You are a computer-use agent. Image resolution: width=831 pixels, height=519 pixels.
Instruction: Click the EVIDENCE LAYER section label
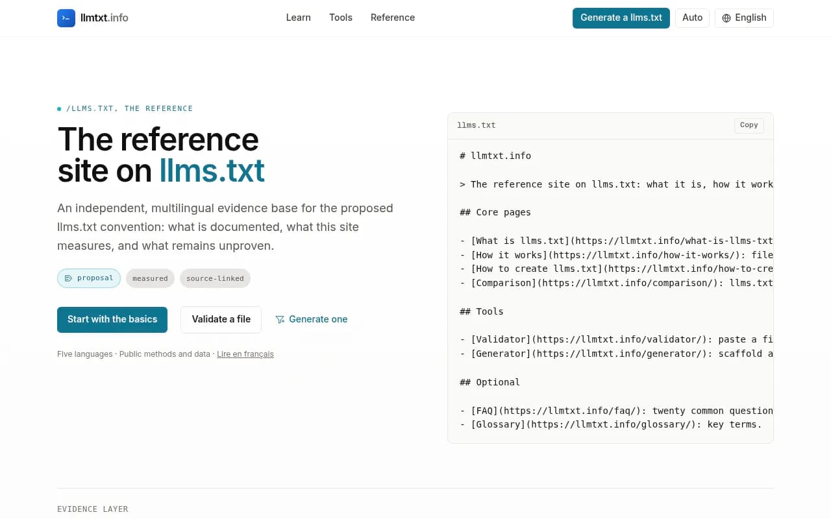click(92, 509)
